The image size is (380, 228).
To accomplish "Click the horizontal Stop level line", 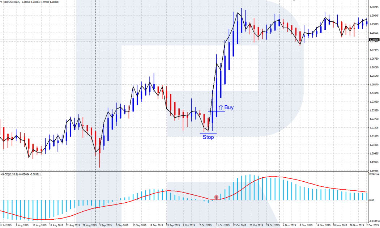I will (x=208, y=133).
